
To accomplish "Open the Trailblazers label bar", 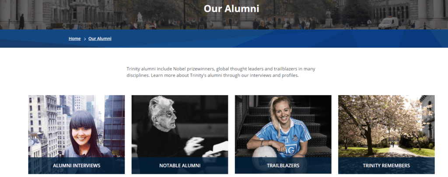I will point(283,166).
